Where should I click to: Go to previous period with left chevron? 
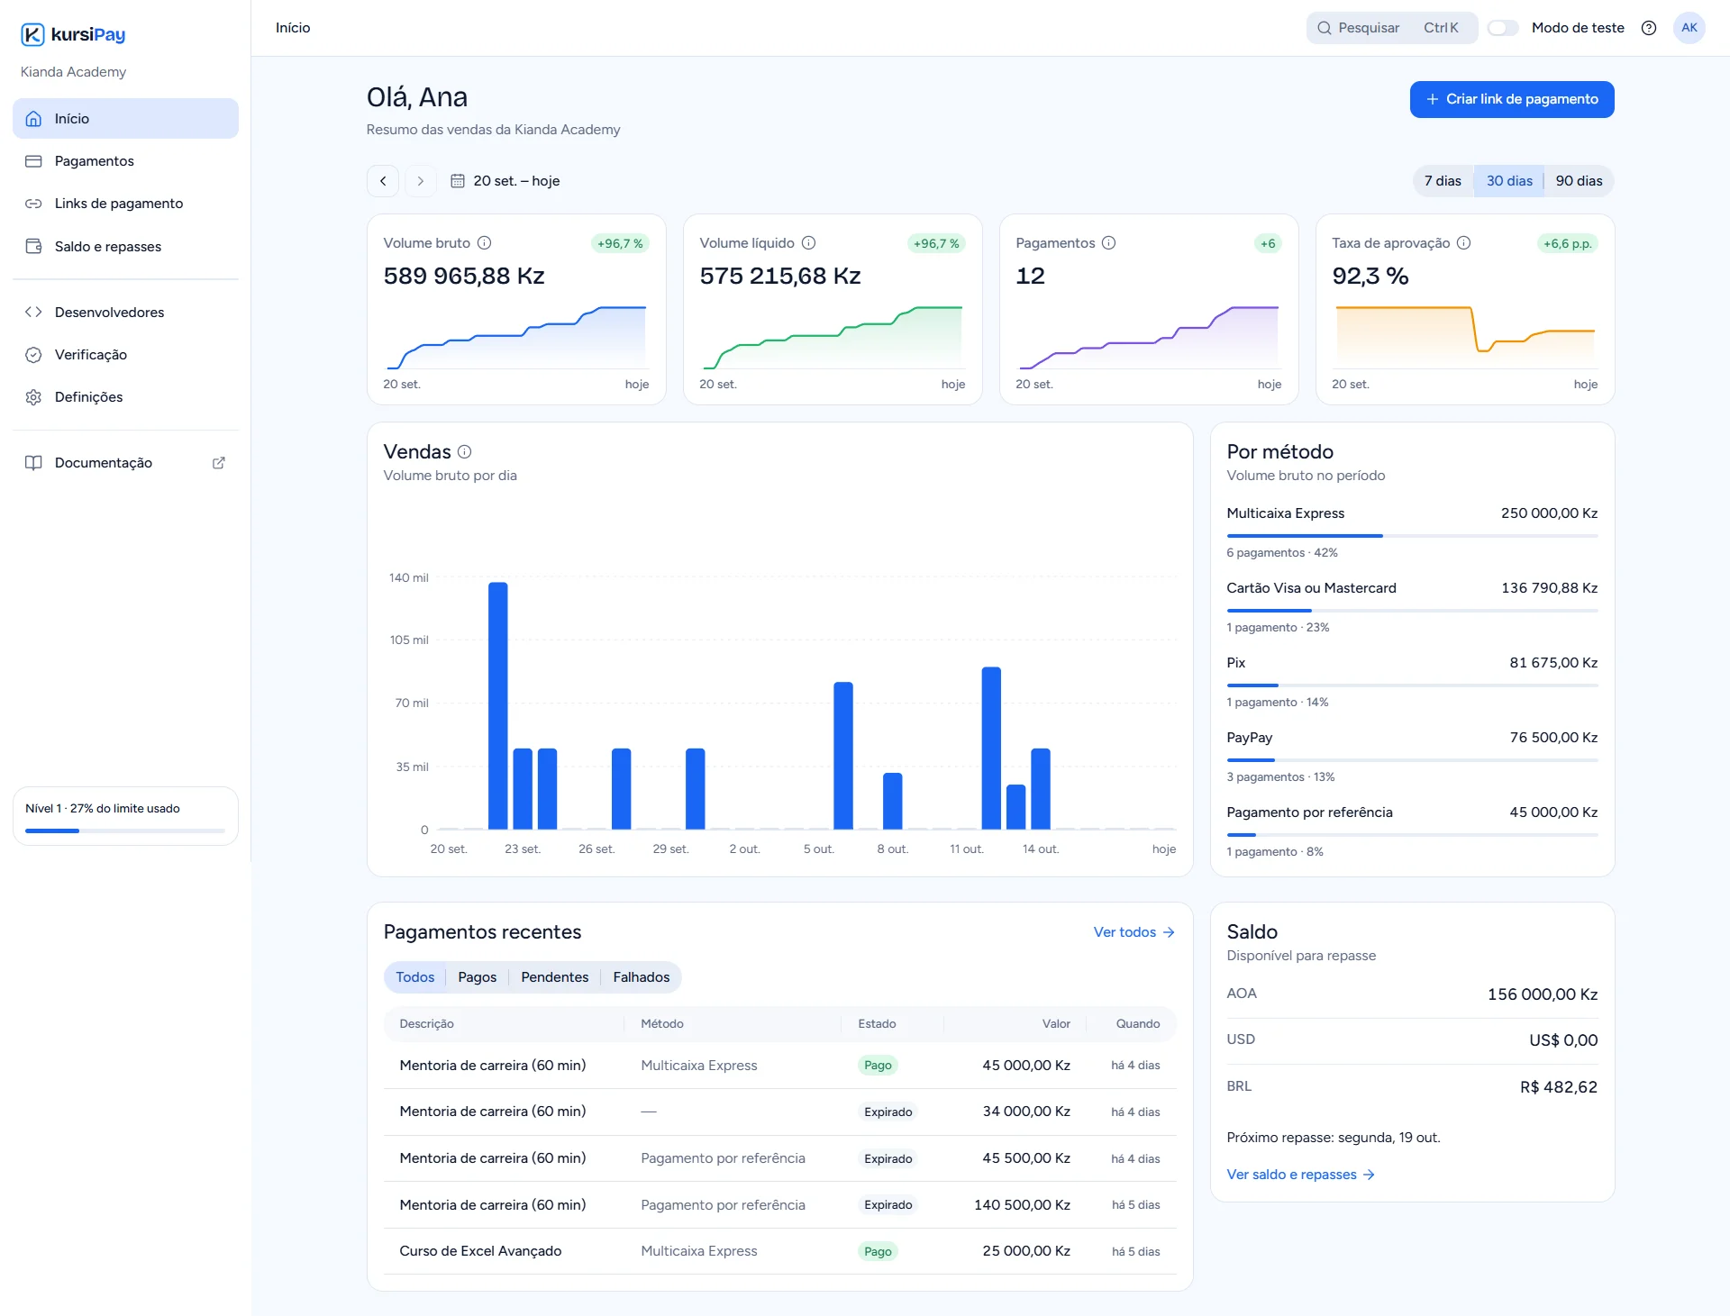tap(383, 181)
